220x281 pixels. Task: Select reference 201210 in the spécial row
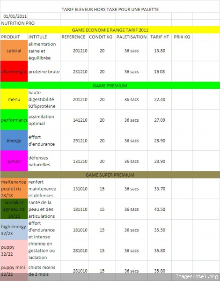(x=80, y=51)
